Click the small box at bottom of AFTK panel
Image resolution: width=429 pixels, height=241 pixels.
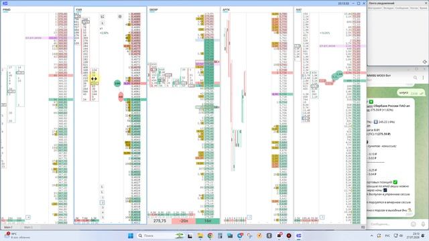(249, 217)
